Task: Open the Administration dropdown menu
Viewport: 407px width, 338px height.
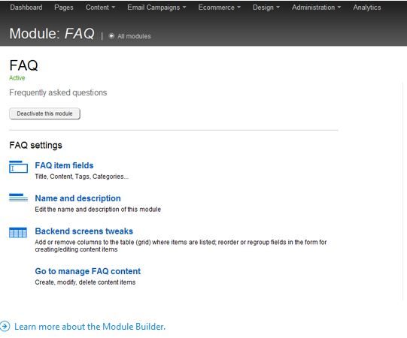Action: pyautogui.click(x=316, y=8)
